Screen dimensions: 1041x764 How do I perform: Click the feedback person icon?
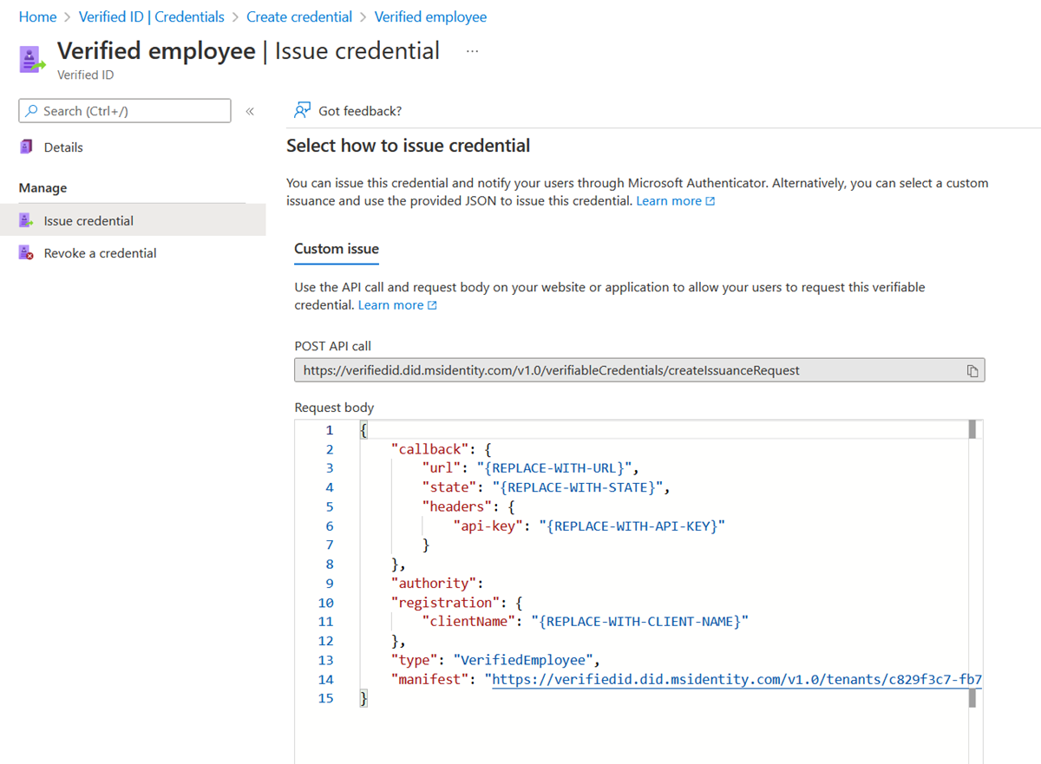coord(302,110)
